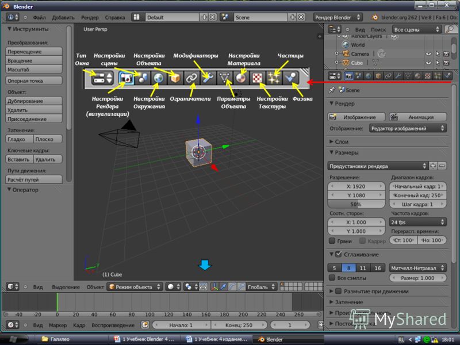This screenshot has height=345, width=460.
Task: Toggle Cube visibility eye in Outliner
Action: coord(428,63)
